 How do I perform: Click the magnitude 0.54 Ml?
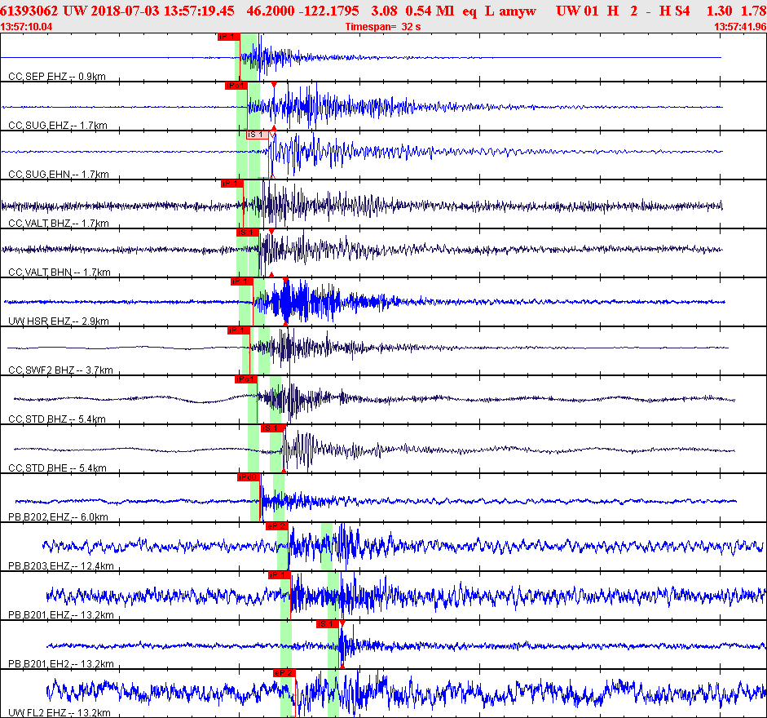(430, 11)
